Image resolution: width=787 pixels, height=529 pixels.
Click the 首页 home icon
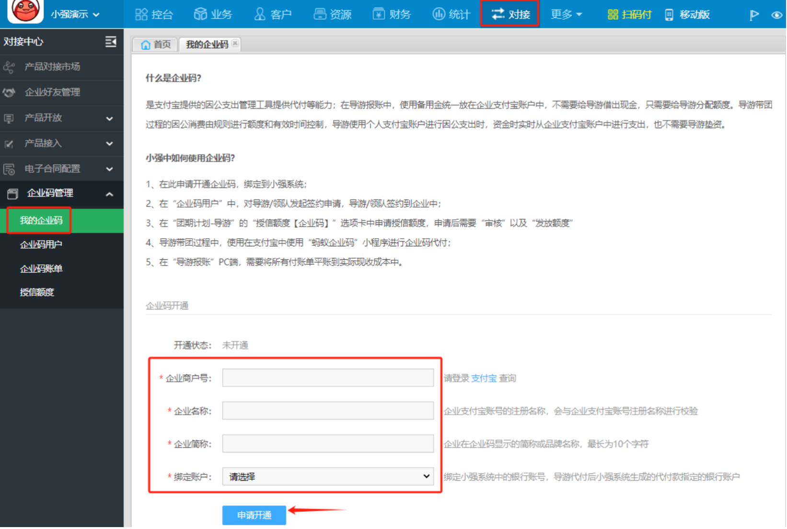146,45
